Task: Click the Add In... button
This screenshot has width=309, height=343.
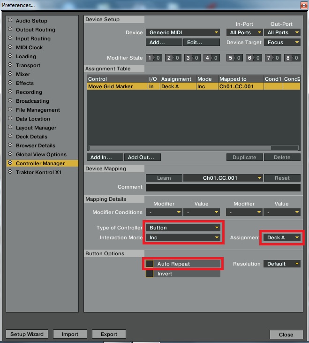Action: pyautogui.click(x=105, y=157)
